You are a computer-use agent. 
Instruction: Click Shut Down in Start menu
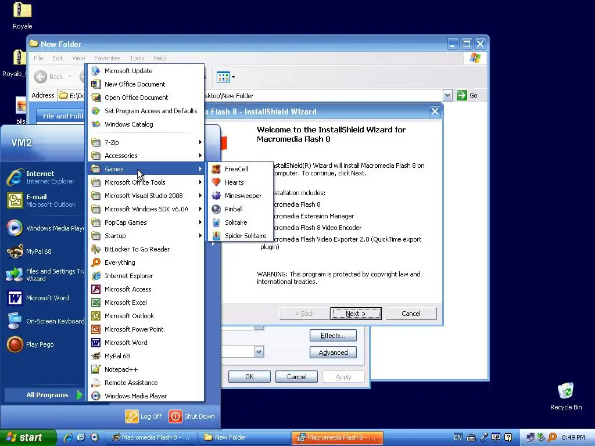192,416
